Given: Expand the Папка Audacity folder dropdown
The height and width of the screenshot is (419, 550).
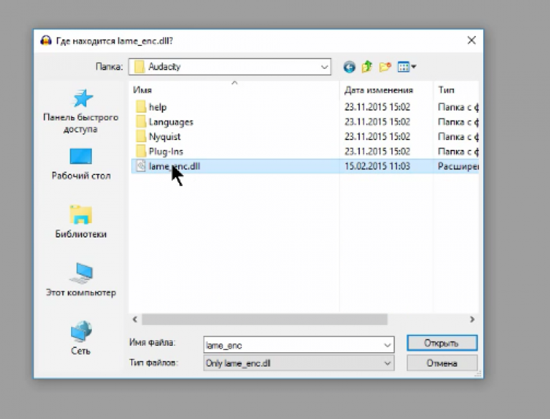Looking at the screenshot, I should tap(324, 67).
